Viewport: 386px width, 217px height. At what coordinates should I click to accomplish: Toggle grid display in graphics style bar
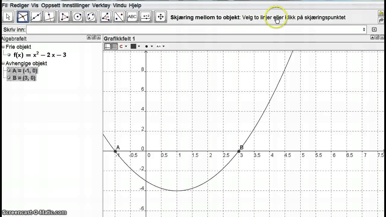point(114,46)
